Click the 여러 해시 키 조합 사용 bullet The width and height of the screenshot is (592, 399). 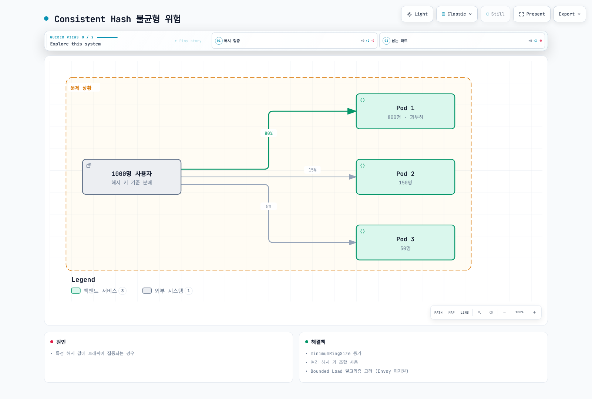334,362
